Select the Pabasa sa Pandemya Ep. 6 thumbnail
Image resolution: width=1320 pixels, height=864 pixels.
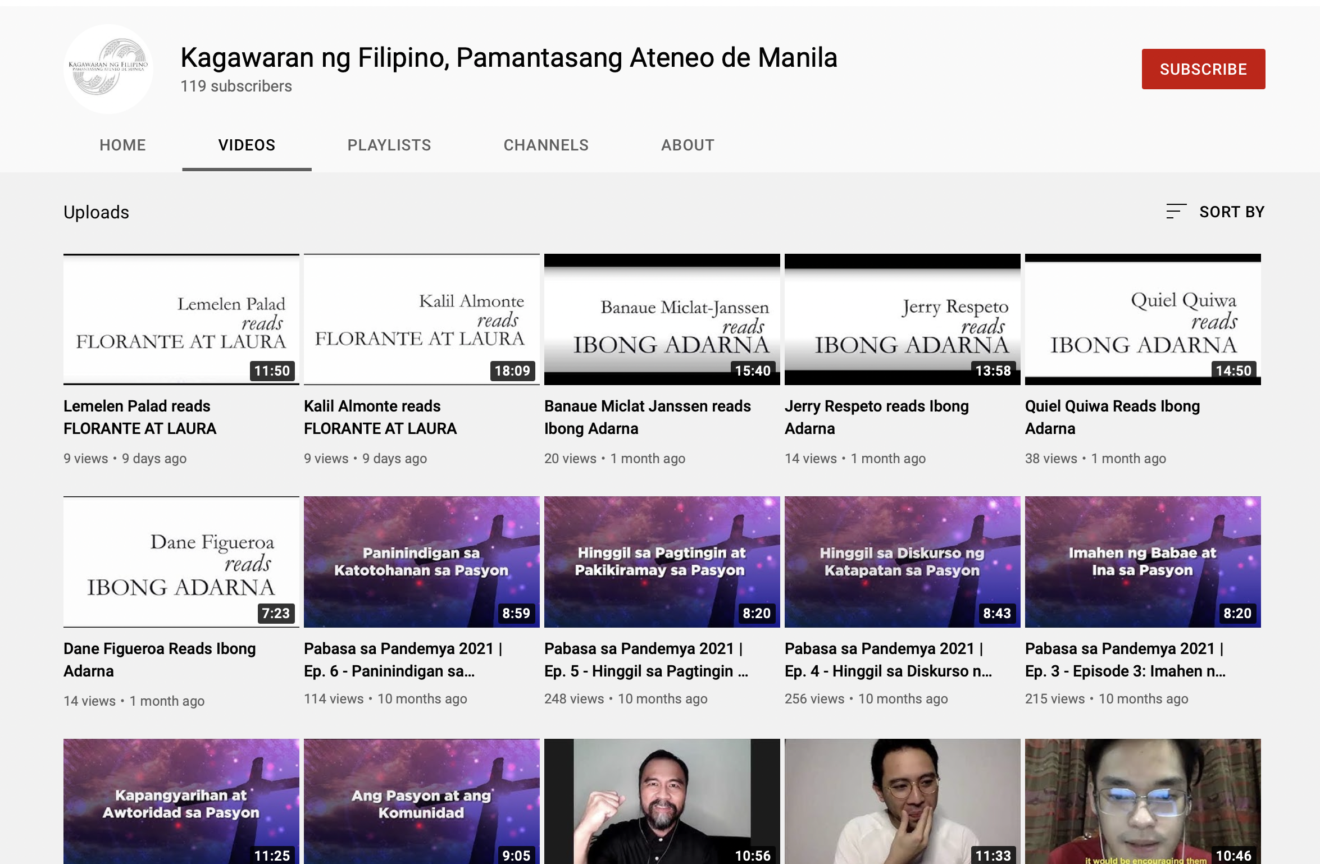coord(421,561)
